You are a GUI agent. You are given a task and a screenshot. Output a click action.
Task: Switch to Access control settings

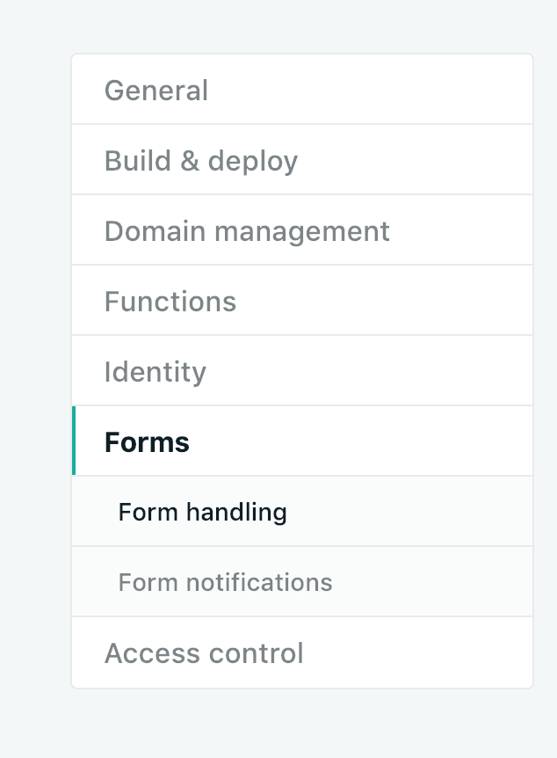click(302, 652)
